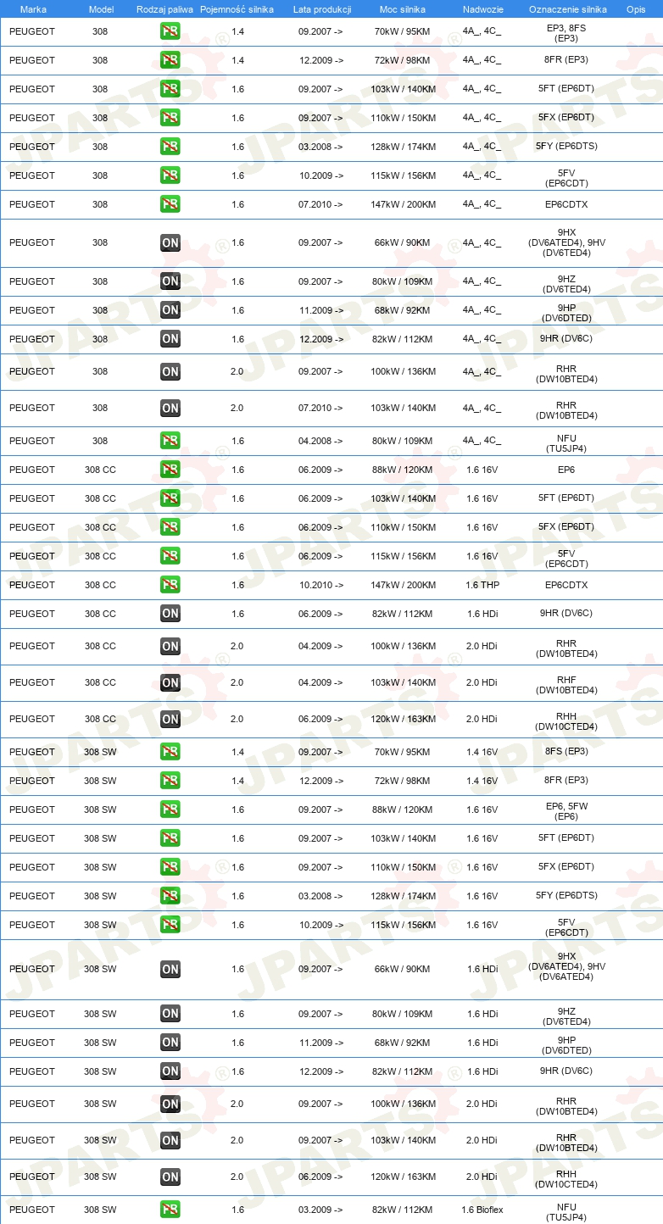Click the Lata produkcji column header
This screenshot has width=663, height=1224.
coord(322,8)
